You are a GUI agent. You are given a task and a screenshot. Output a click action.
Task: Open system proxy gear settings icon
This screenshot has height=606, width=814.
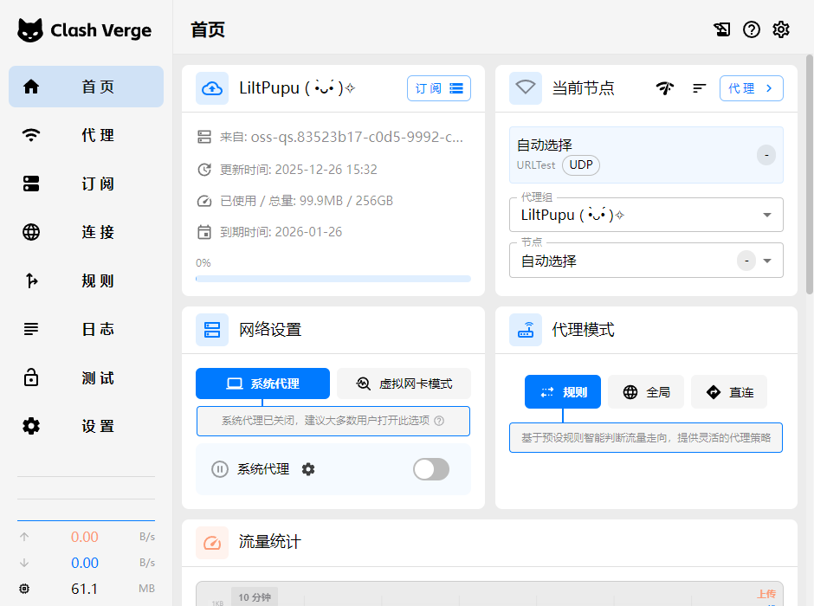308,469
